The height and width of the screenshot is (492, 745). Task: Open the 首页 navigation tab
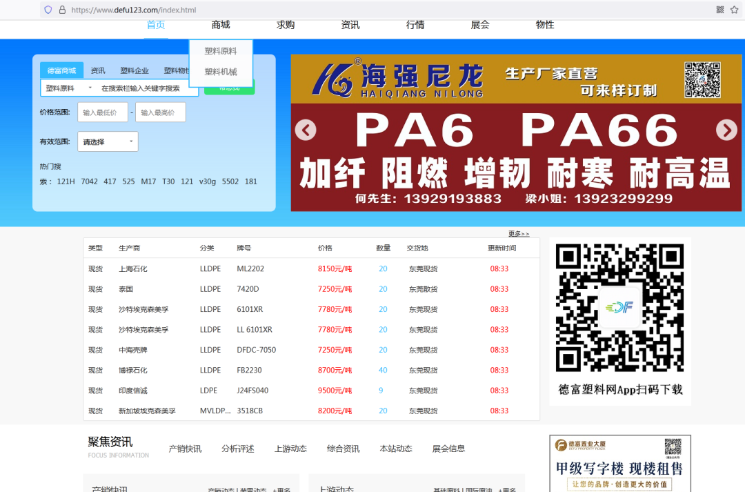point(156,25)
